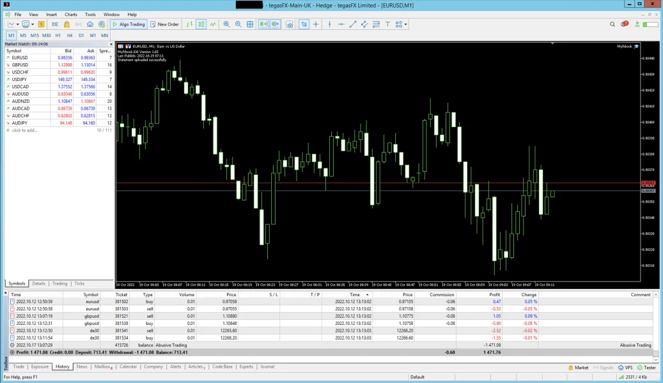663x383 pixels.
Task: Pick the text label drawing tool
Action: pos(387,24)
